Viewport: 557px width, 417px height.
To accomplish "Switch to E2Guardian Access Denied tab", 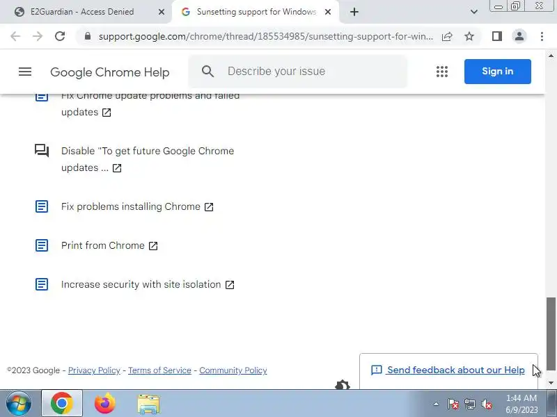I will (82, 12).
